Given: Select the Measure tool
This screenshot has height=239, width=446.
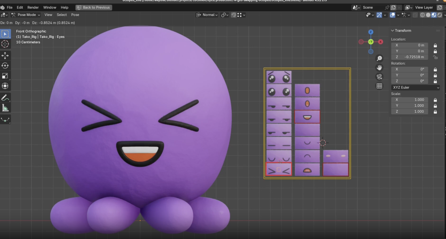Looking at the screenshot, I should pyautogui.click(x=5, y=108).
